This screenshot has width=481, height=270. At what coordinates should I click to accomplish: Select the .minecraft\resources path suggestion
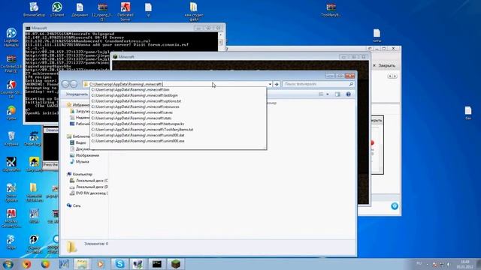tap(178, 106)
